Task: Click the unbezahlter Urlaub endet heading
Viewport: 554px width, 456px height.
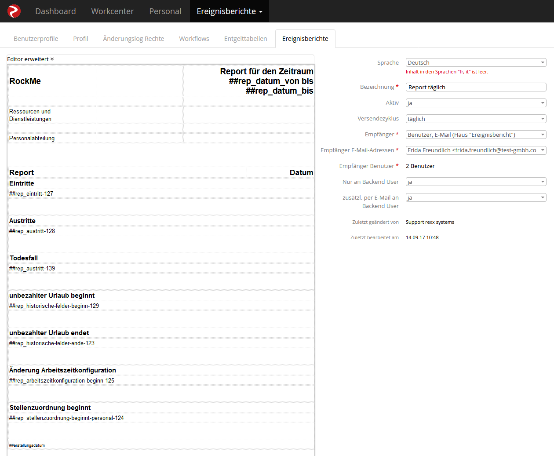Action: coord(49,333)
